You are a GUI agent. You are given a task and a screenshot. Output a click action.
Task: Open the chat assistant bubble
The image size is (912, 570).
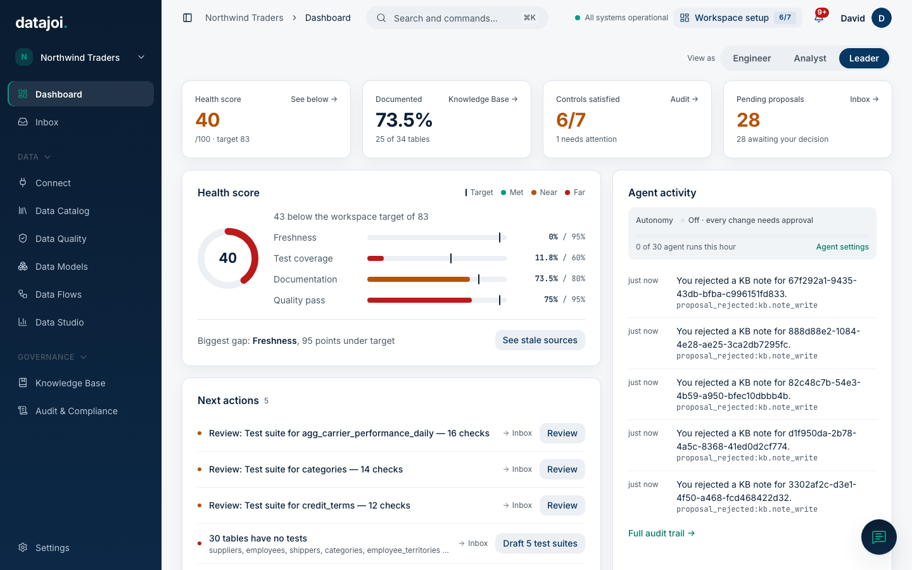pos(878,537)
